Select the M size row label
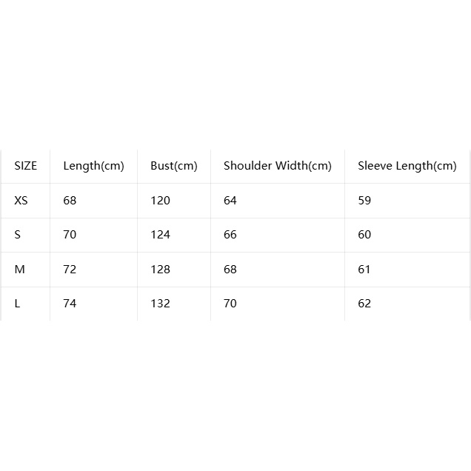This screenshot has height=471, width=471. coord(19,270)
